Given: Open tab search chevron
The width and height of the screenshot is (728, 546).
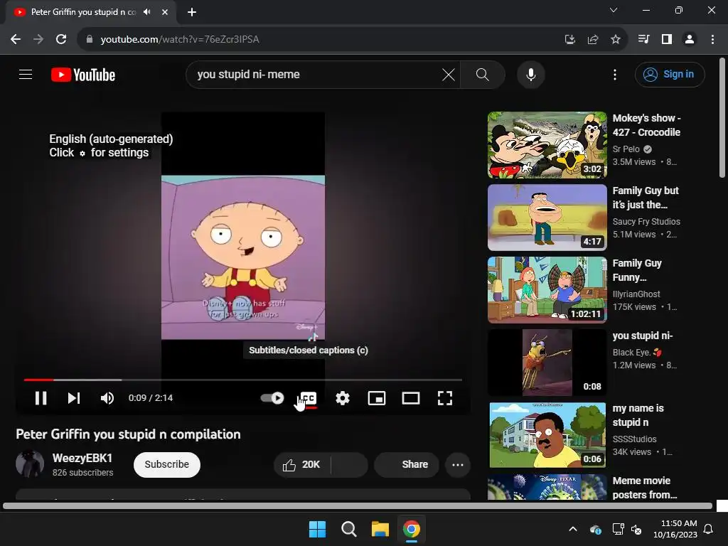Looking at the screenshot, I should point(614,10).
